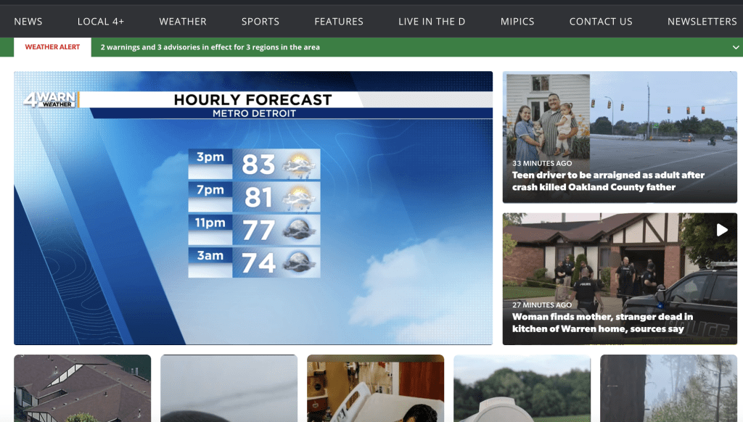Click the 11pm 77 forecast row
This screenshot has width=743, height=422.
point(254,230)
